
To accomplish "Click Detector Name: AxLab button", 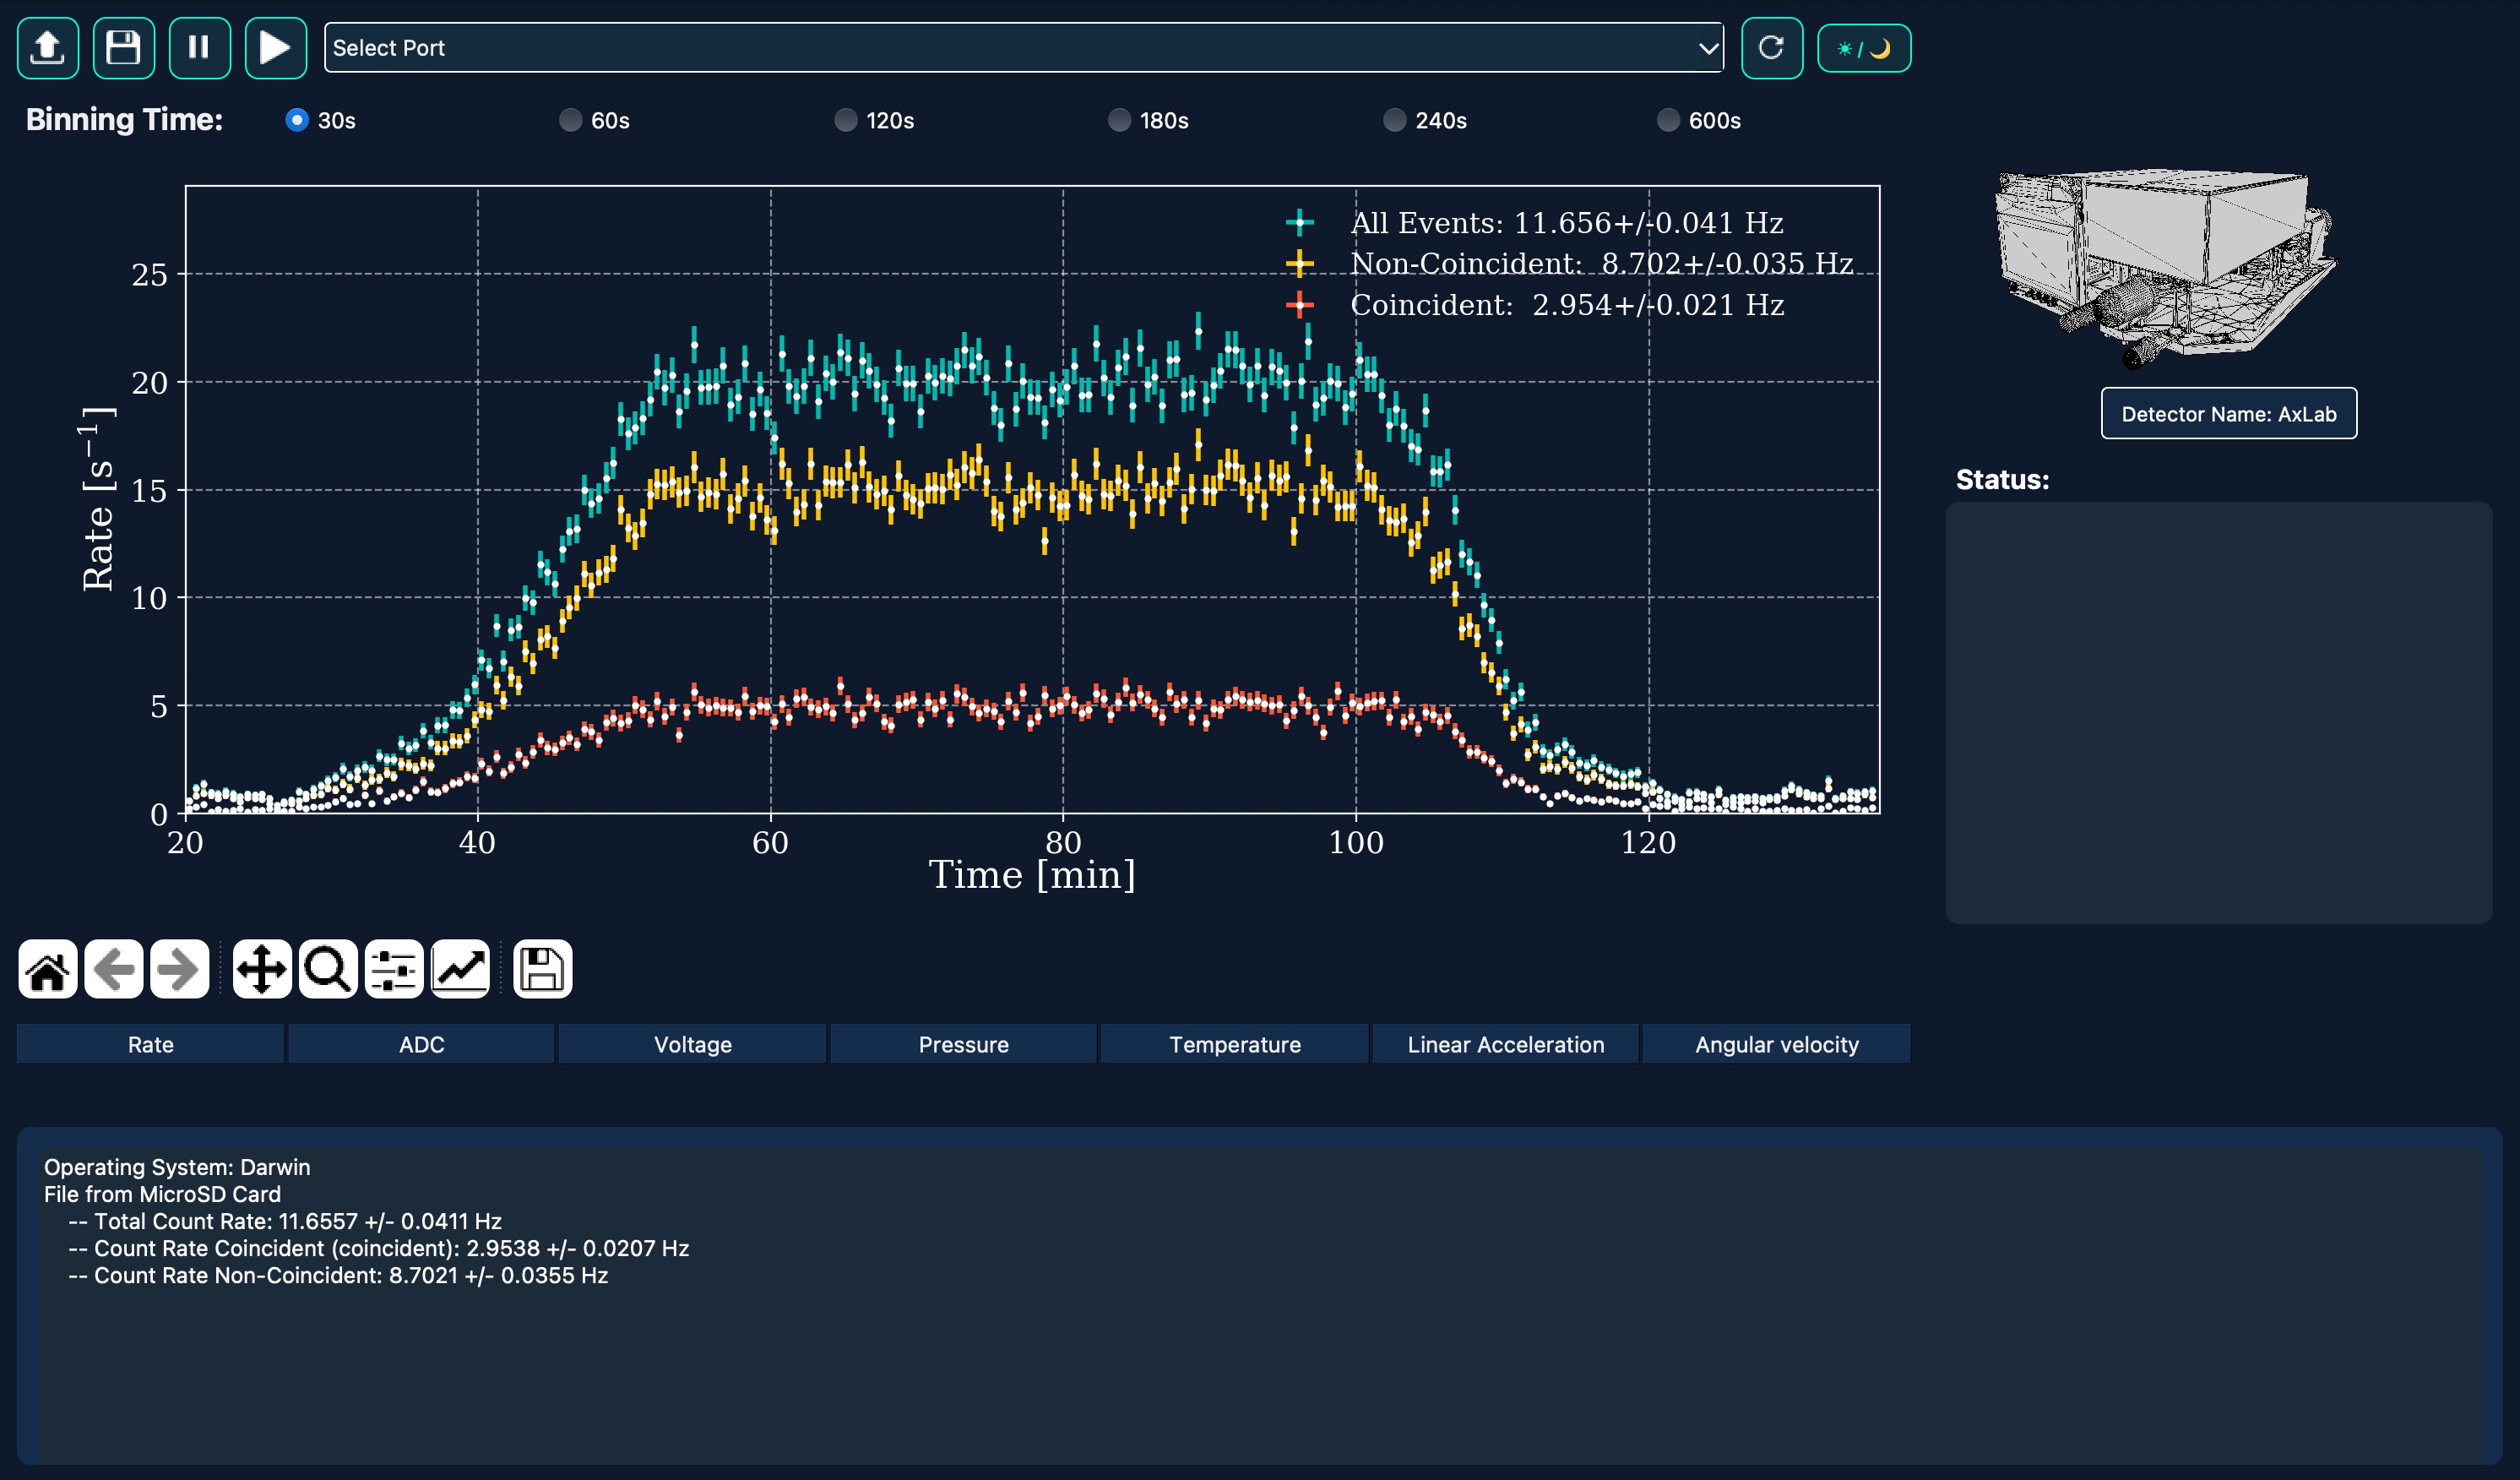I will pos(2228,413).
